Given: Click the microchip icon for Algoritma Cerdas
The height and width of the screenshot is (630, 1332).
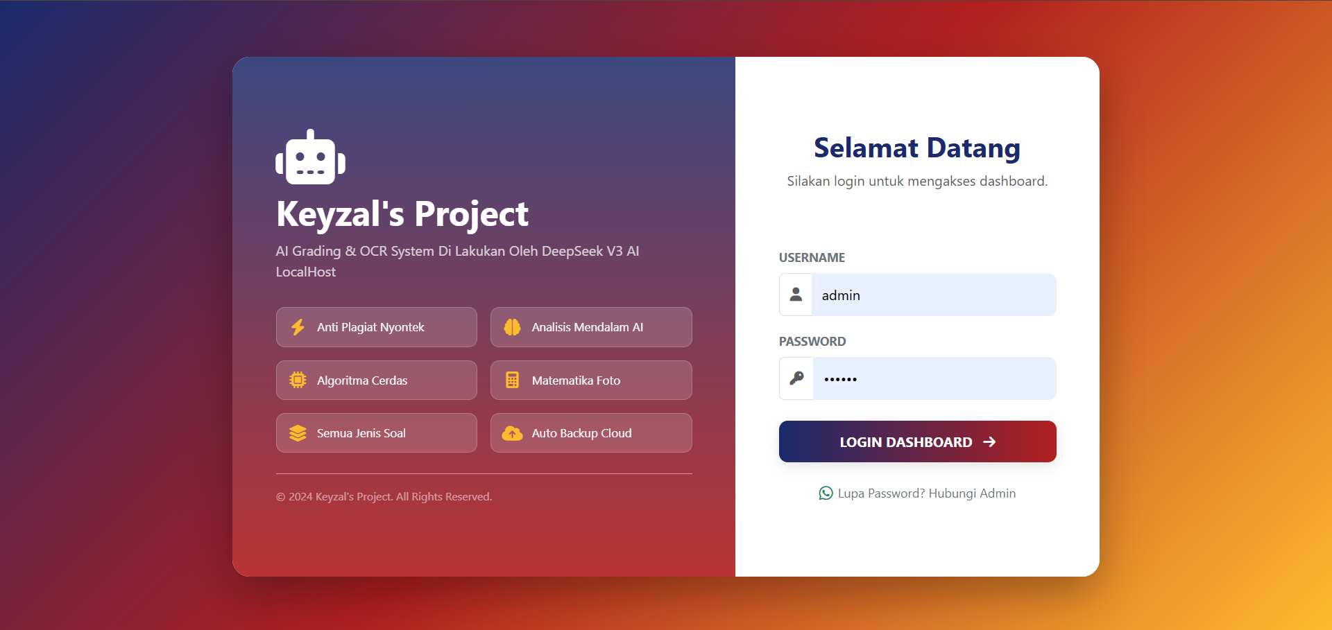Looking at the screenshot, I should [298, 380].
